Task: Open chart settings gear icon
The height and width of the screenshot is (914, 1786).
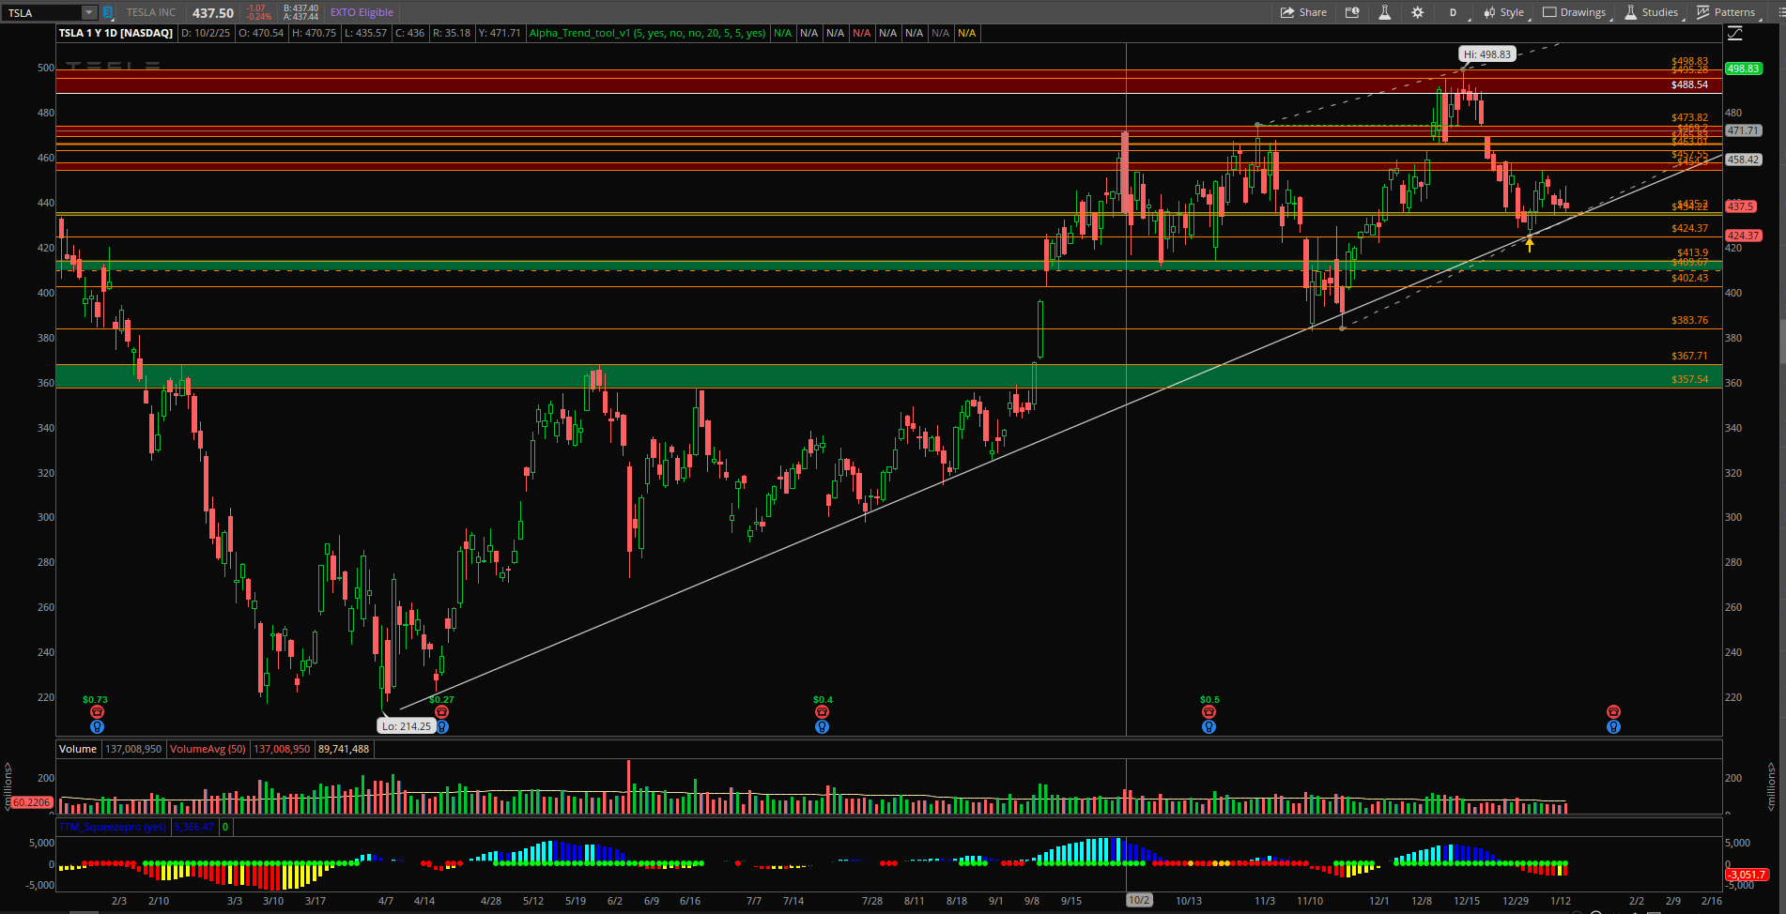Action: (x=1417, y=12)
